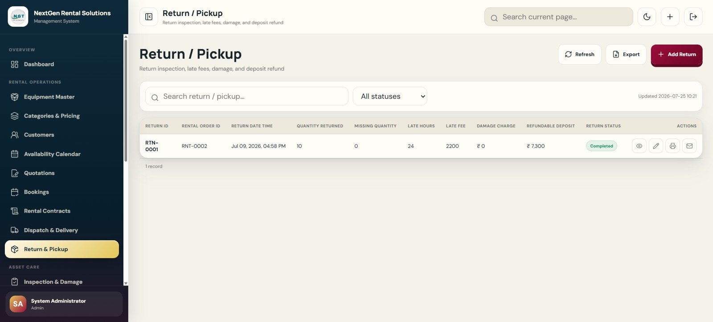
Task: Email return RTN-0001 via envelope icon
Action: click(x=689, y=146)
